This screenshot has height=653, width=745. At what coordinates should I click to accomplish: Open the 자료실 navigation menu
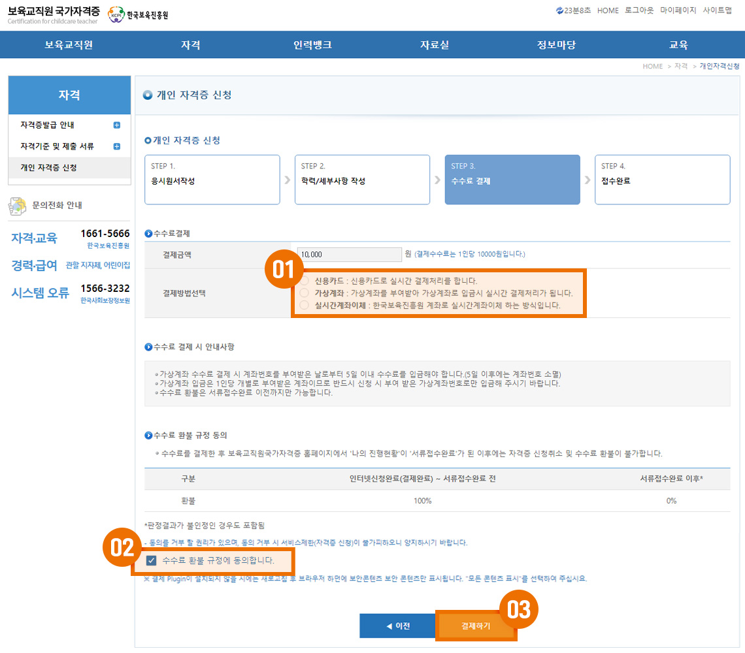pos(434,45)
